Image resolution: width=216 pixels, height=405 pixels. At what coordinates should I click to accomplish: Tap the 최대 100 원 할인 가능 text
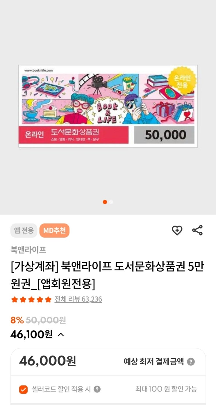tap(166, 389)
